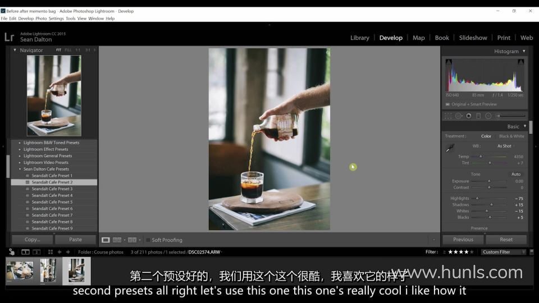
Task: Select the Radial Filter tool
Action: point(488,116)
